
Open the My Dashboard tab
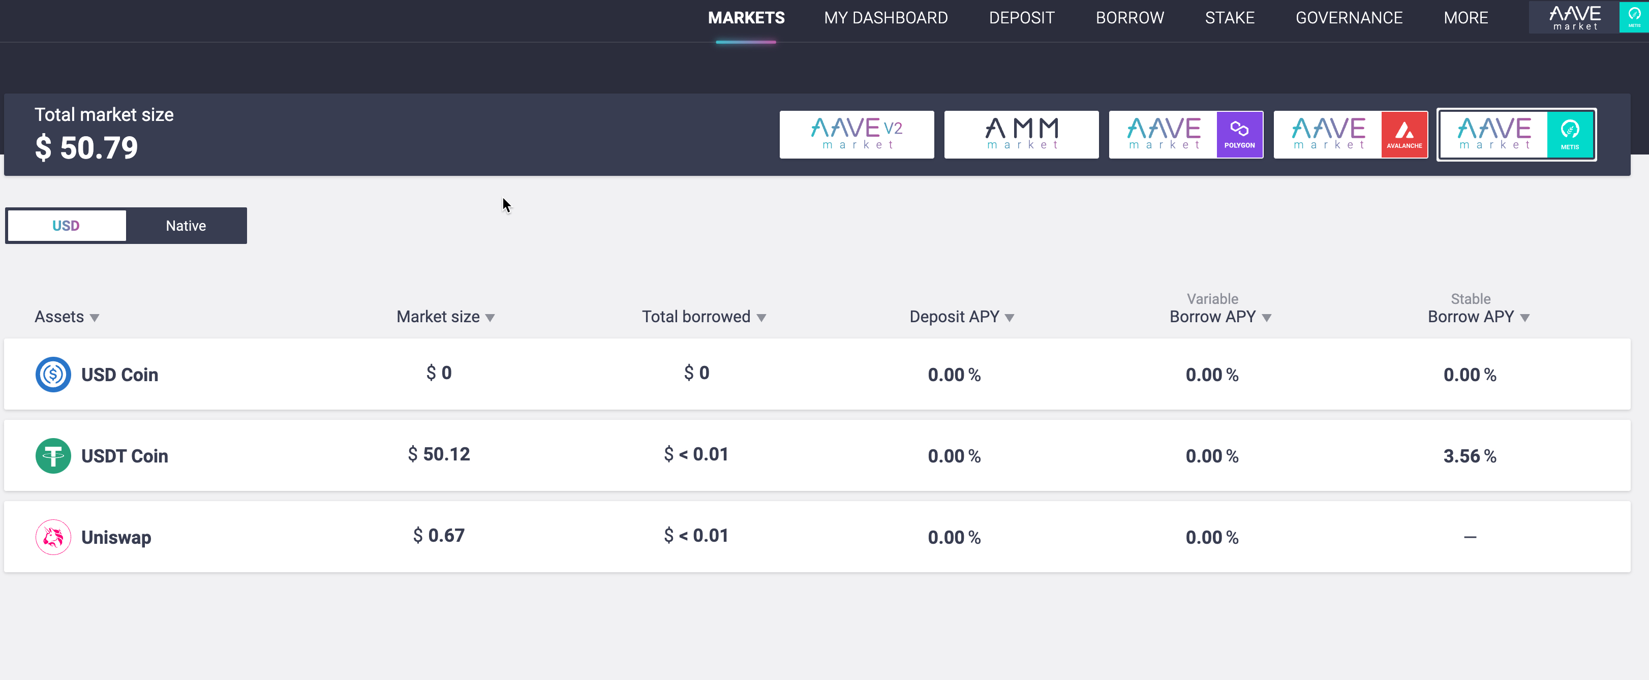[885, 18]
